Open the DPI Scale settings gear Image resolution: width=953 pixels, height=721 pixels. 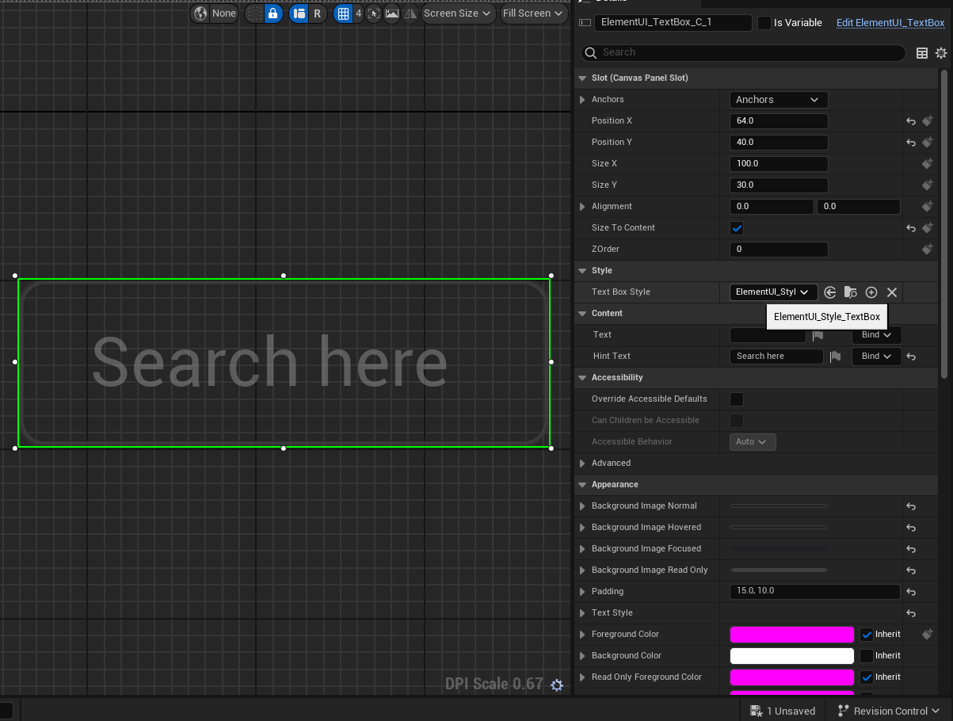coord(557,685)
